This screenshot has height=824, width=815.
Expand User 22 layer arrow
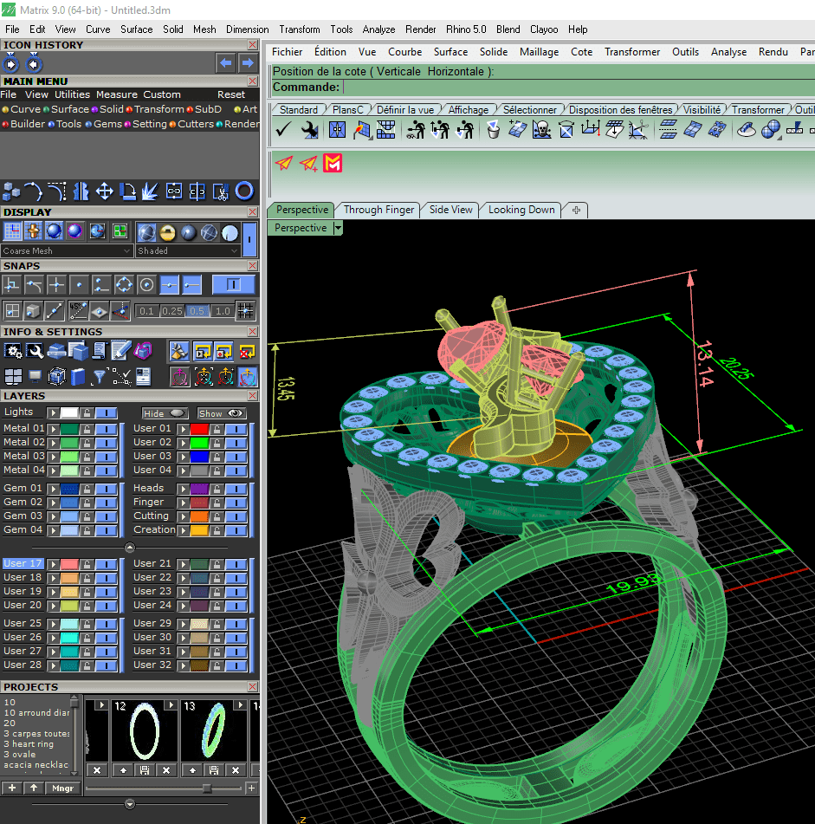183,578
